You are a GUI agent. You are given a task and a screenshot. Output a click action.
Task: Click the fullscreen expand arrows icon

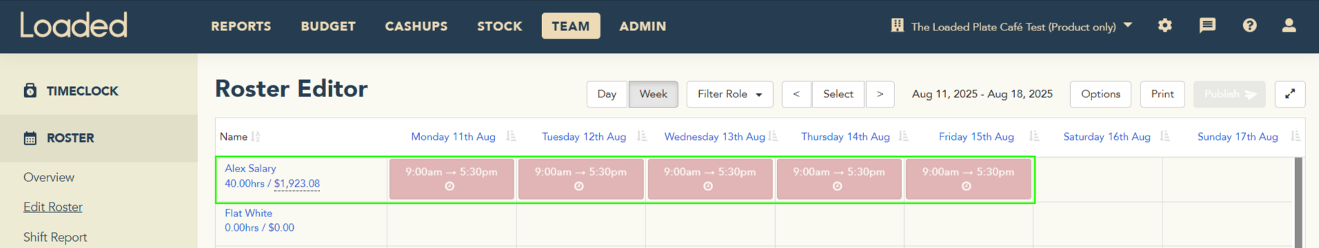tap(1290, 94)
